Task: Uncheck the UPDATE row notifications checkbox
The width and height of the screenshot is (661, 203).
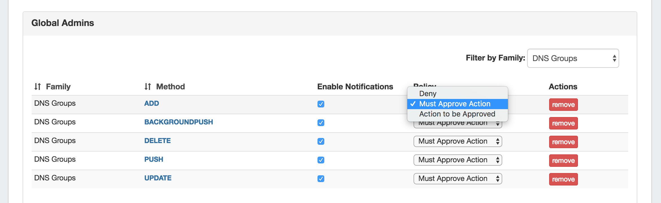Action: pyautogui.click(x=321, y=179)
